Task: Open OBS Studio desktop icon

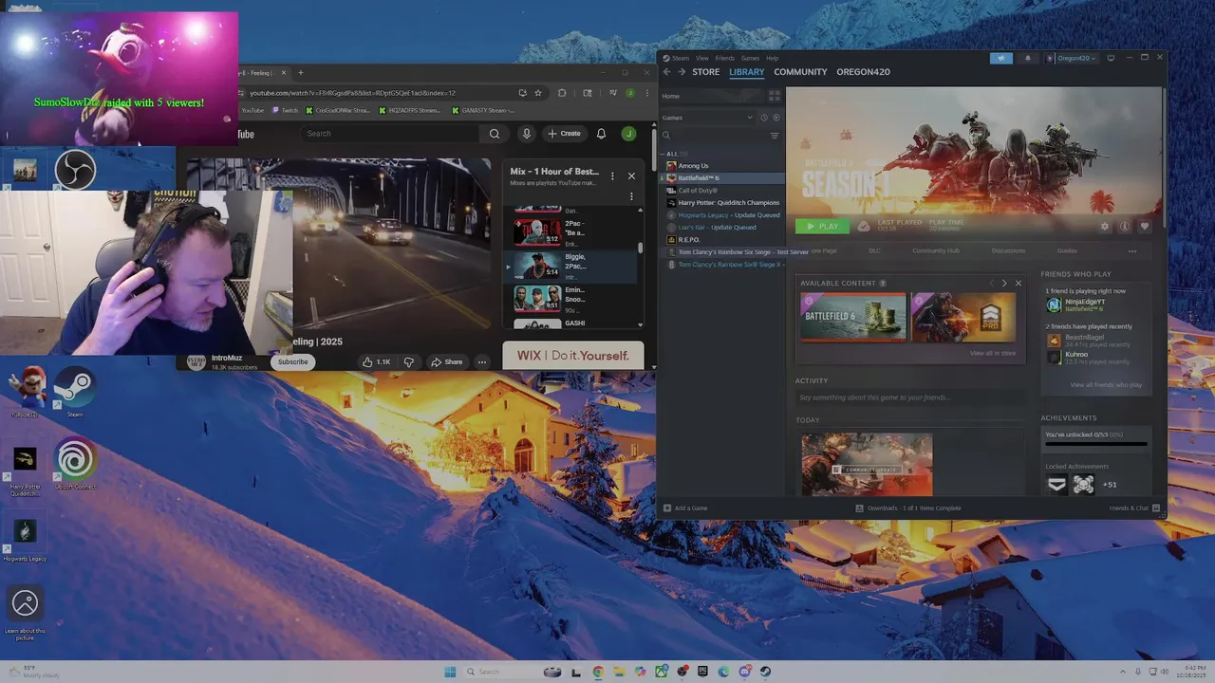Action: pos(74,171)
